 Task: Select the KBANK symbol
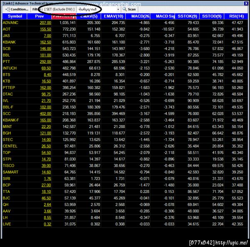(9, 42)
